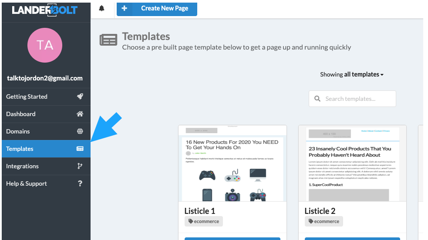This screenshot has width=428, height=240.
Task: Click the rocket icon beside Getting Started
Action: [80, 97]
